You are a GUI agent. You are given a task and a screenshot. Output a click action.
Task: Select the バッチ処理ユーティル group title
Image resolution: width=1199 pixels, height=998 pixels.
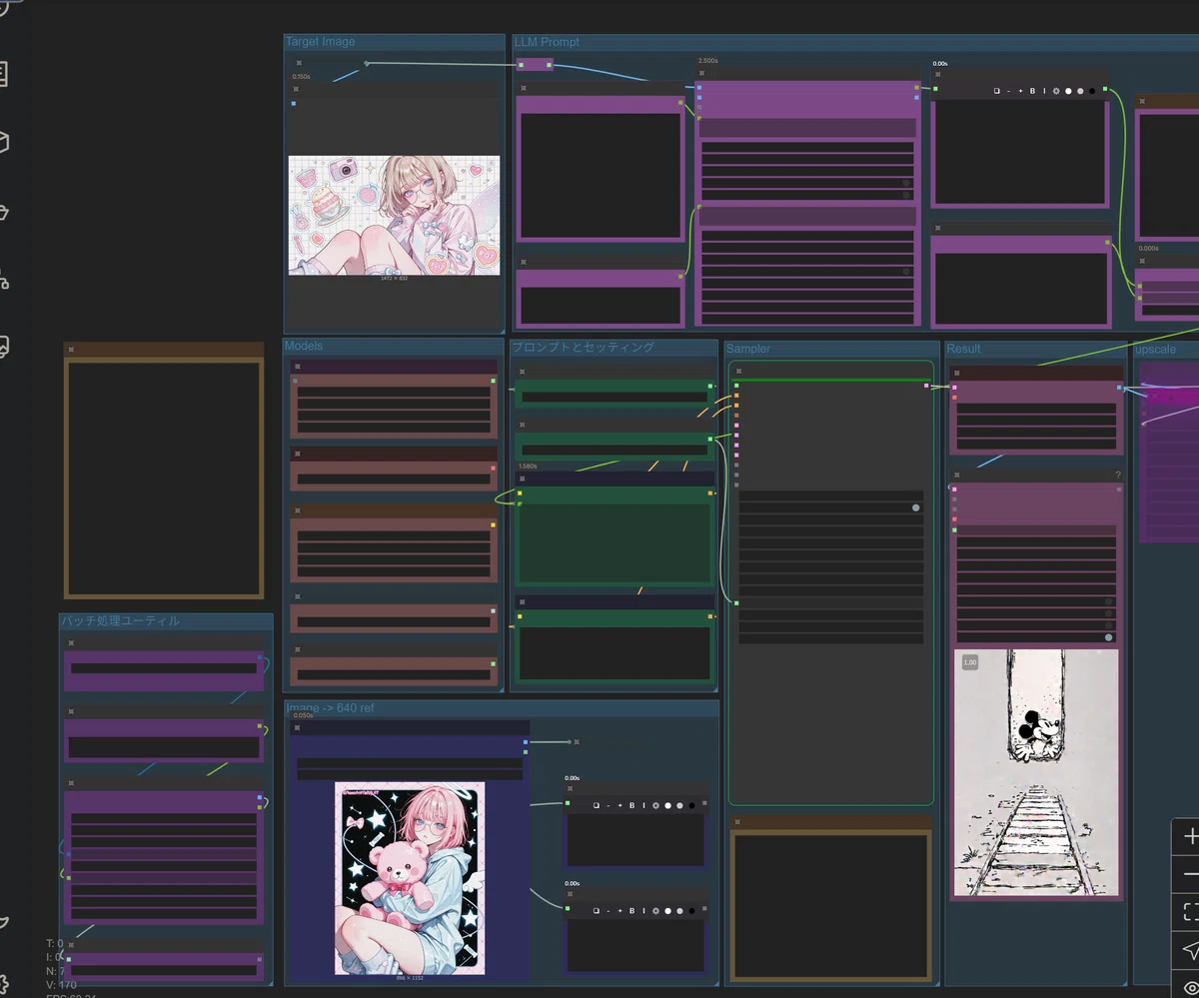click(121, 620)
